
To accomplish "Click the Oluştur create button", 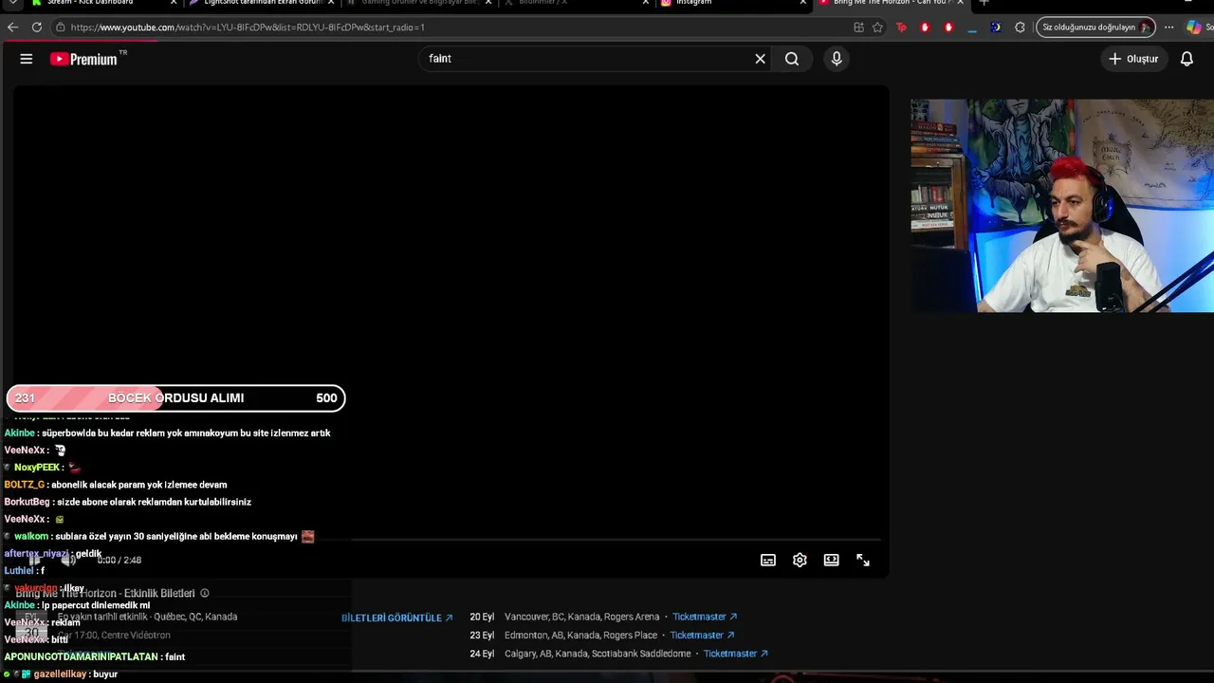I will tap(1133, 59).
